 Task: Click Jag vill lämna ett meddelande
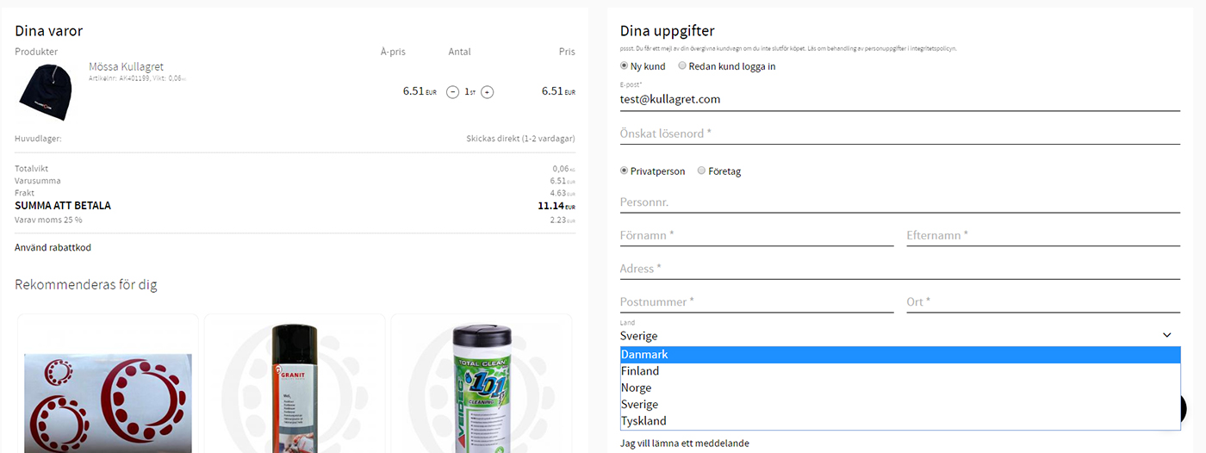(685, 444)
